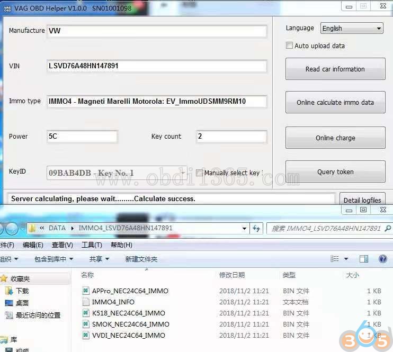Click the server calculation status box
This screenshot has width=393, height=352.
171,199
